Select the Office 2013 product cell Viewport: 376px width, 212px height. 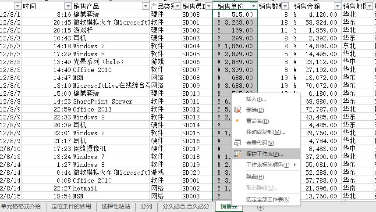pyautogui.click(x=111, y=109)
